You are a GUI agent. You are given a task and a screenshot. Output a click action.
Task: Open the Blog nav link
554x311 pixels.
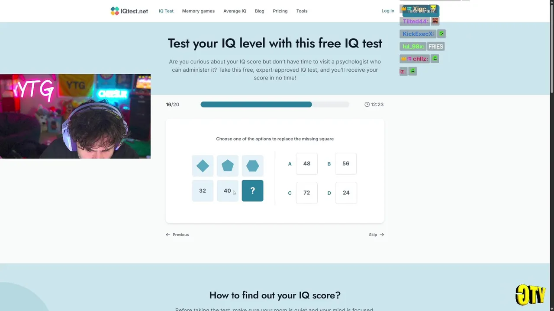coord(260,11)
